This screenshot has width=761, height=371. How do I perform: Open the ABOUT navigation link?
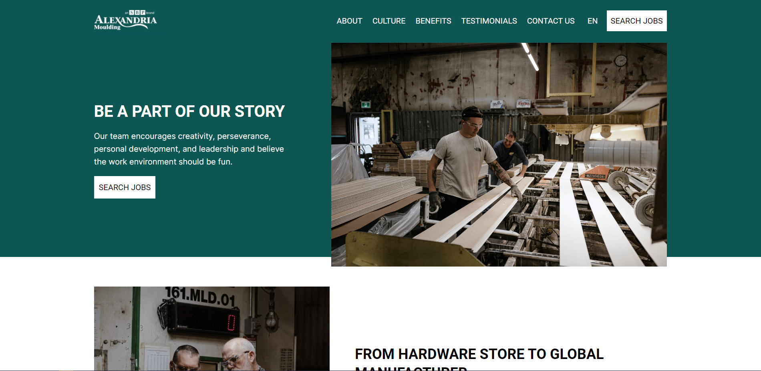(x=349, y=21)
